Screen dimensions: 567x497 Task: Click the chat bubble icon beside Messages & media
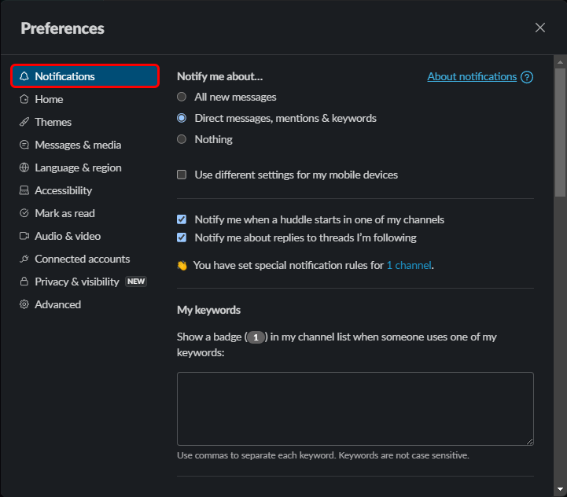[24, 145]
